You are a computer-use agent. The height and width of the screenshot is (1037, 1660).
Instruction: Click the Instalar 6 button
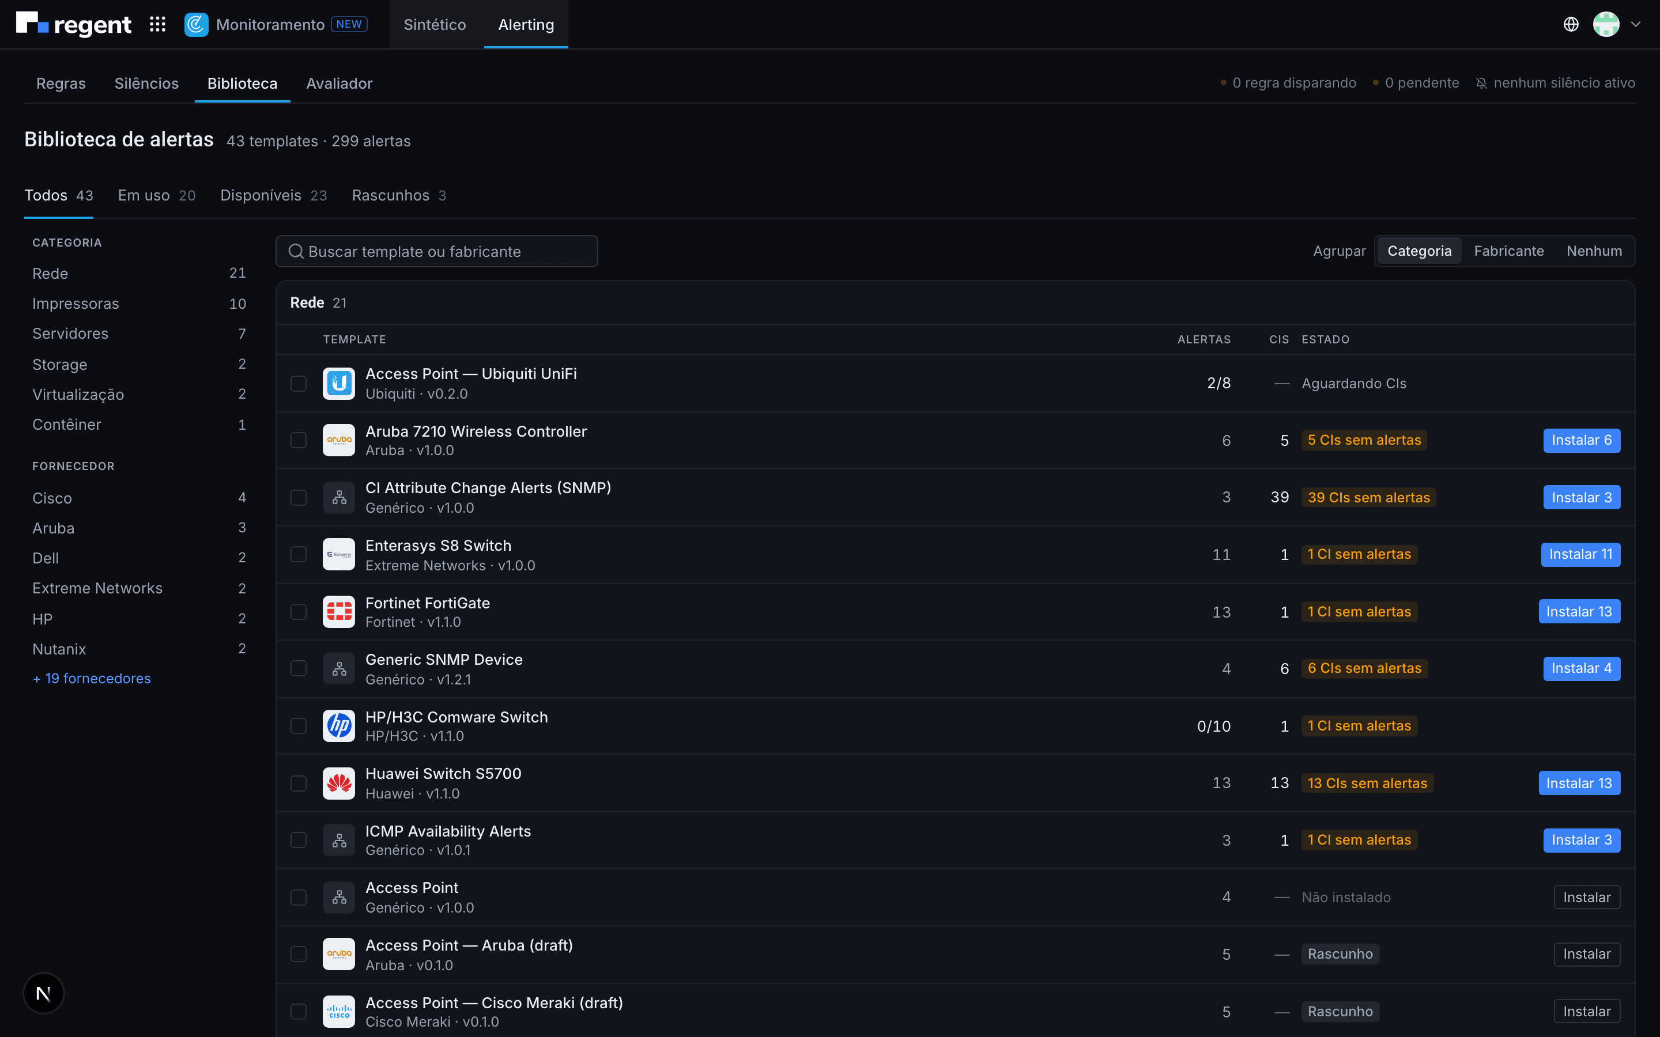pyautogui.click(x=1582, y=440)
